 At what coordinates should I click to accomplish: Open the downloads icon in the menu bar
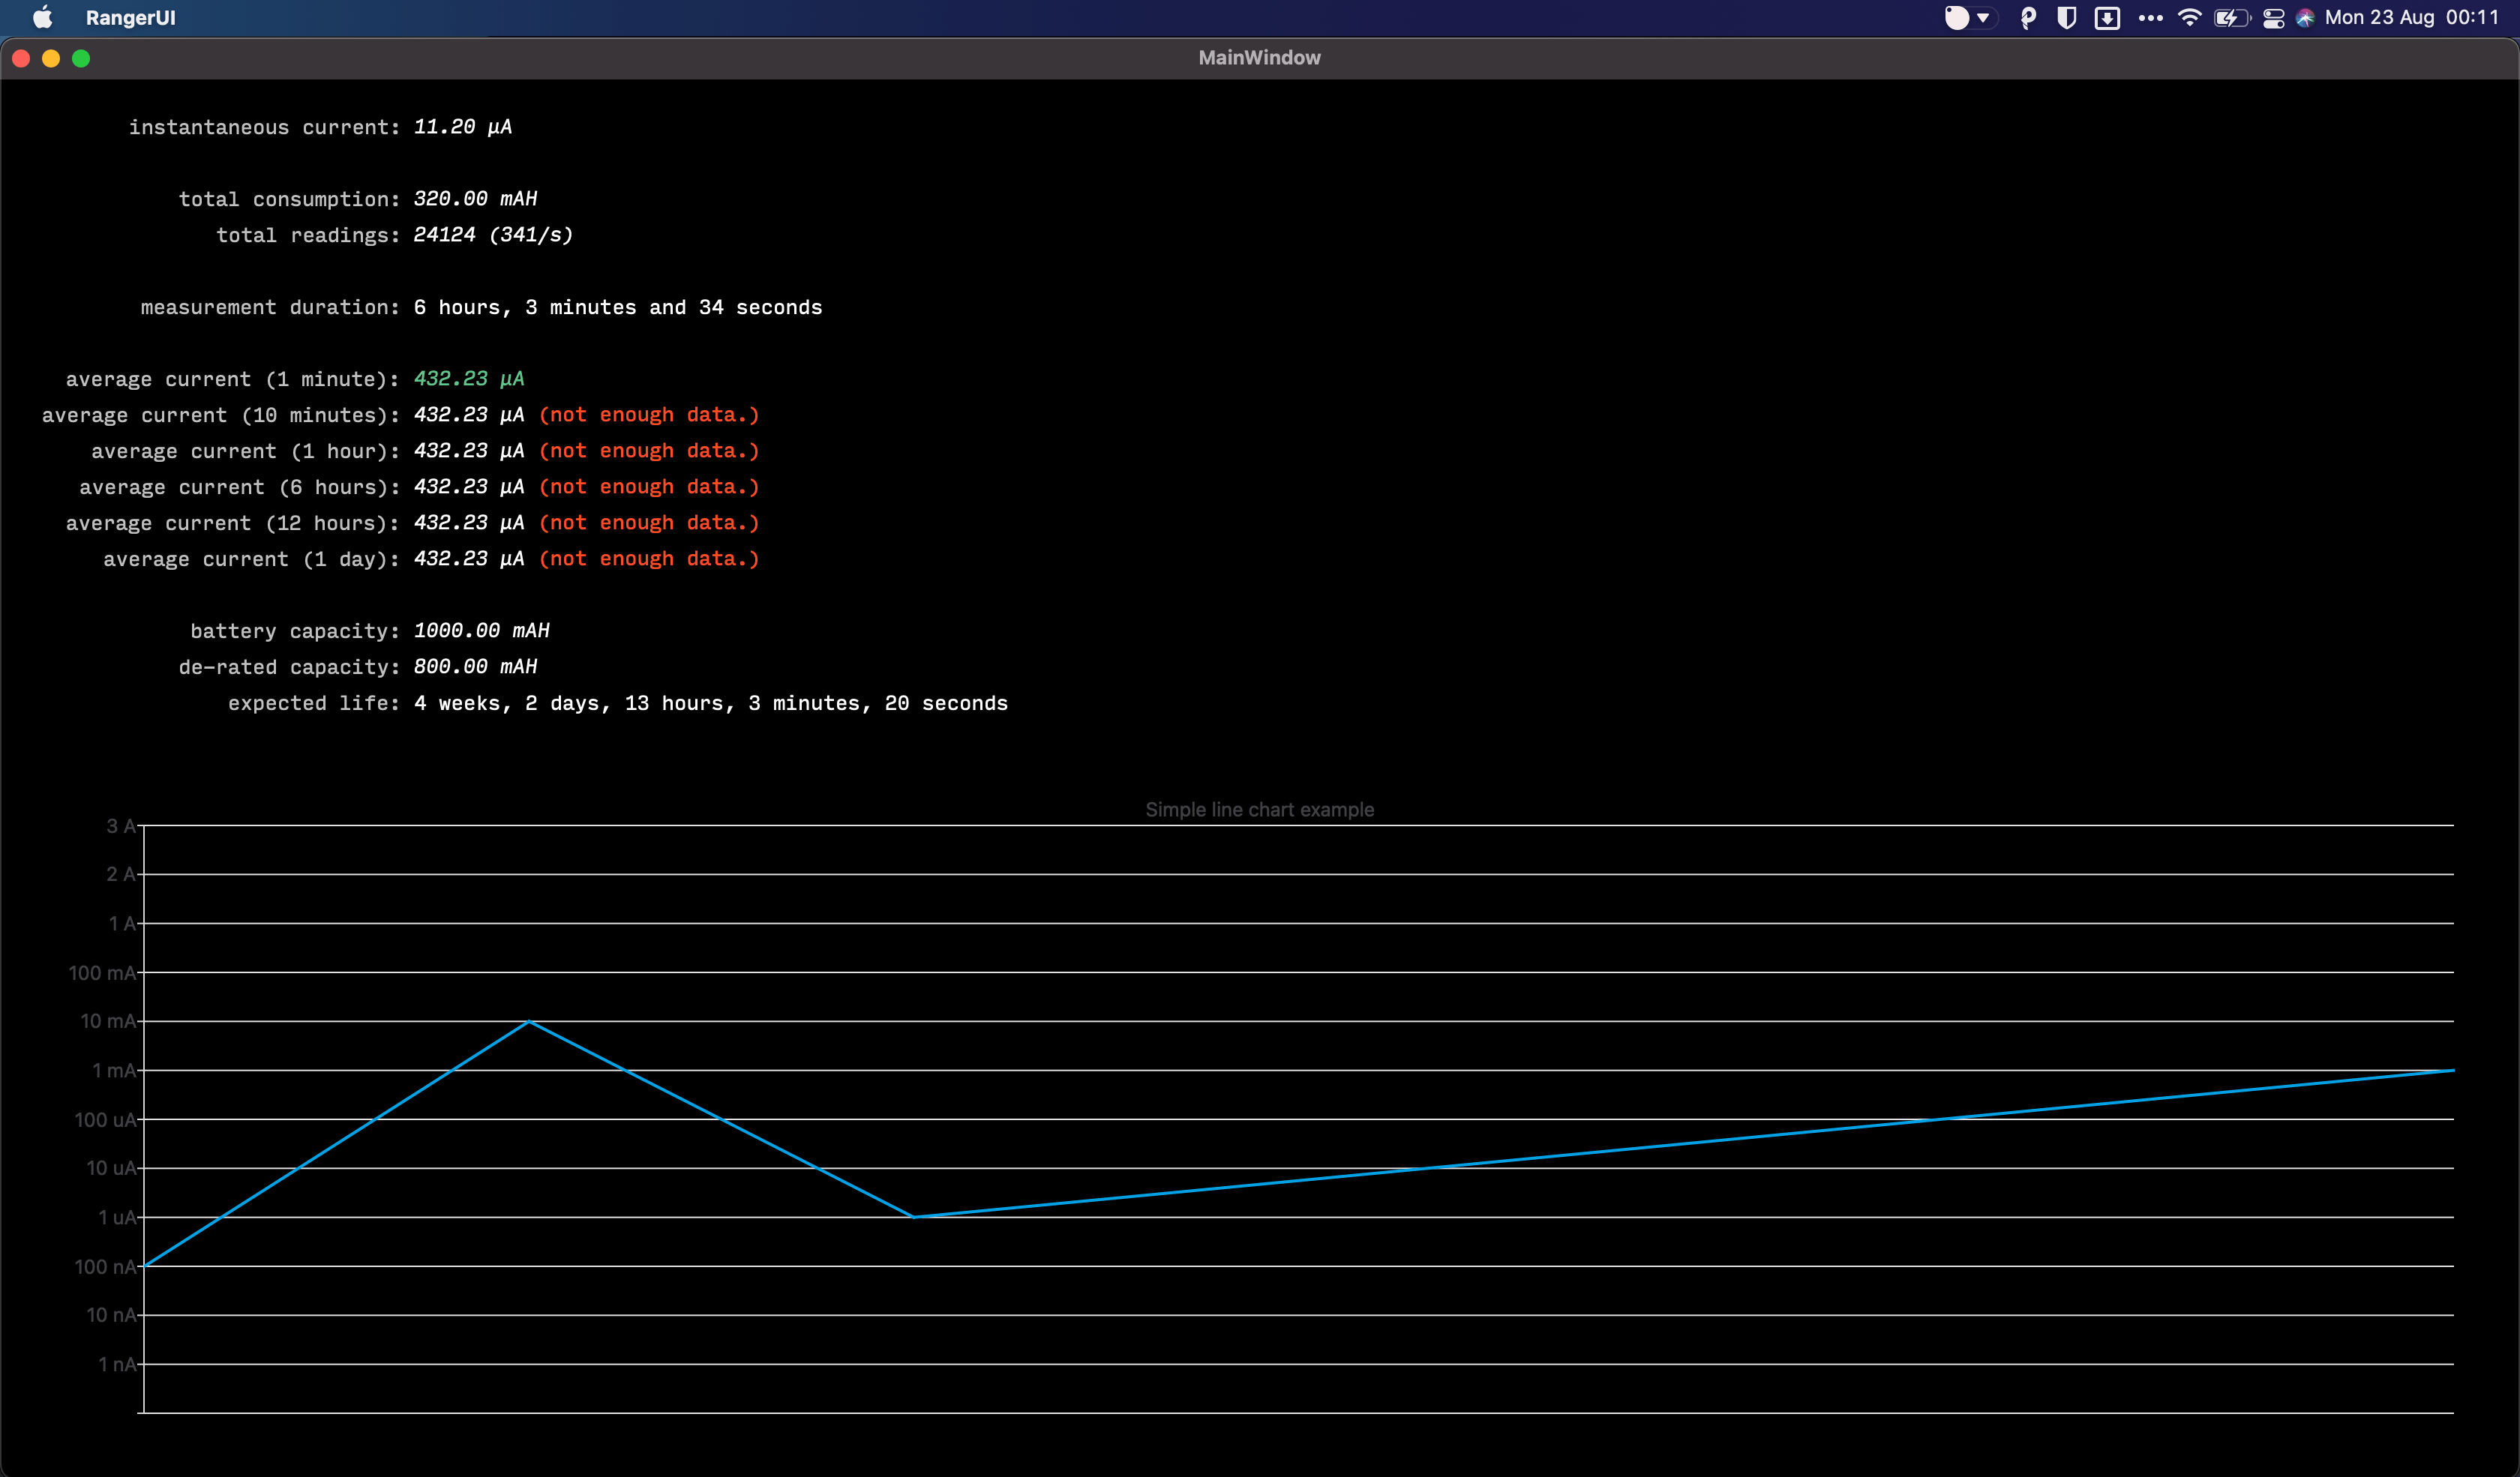2107,17
